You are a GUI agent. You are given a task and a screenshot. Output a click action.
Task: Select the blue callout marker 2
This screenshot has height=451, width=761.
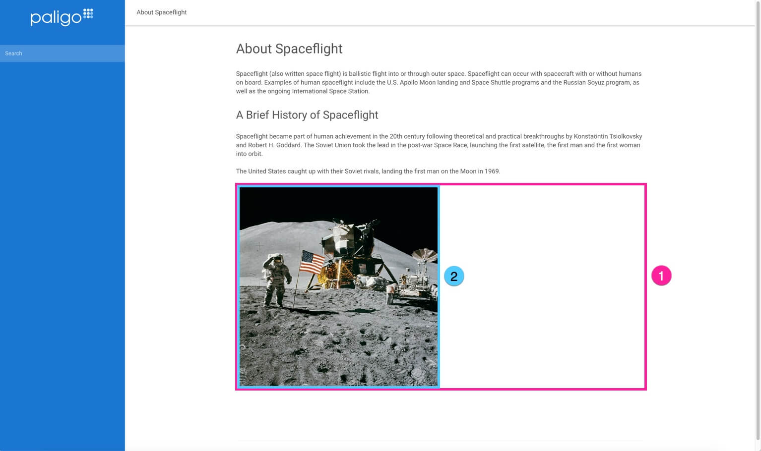click(453, 276)
